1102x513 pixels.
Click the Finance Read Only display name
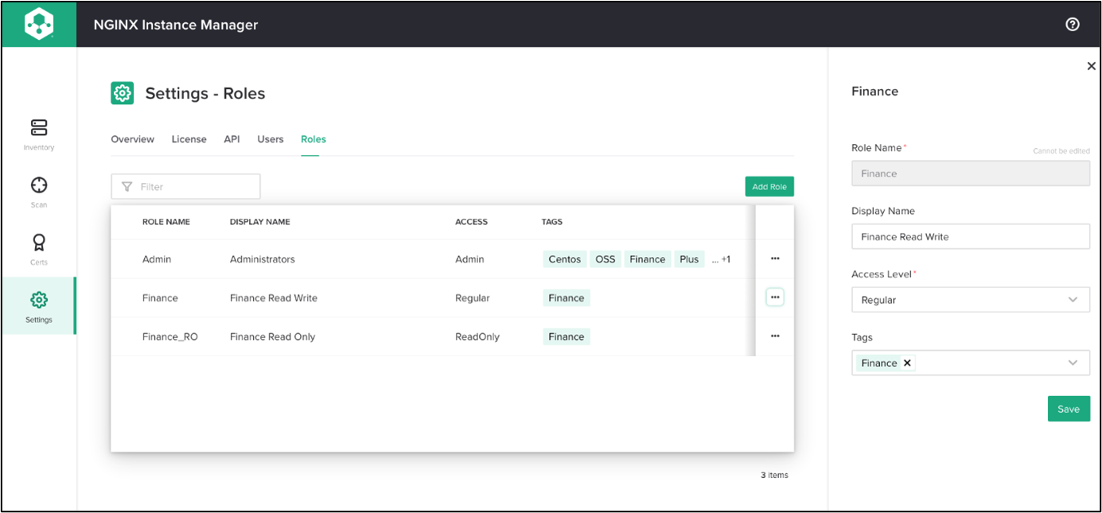273,337
